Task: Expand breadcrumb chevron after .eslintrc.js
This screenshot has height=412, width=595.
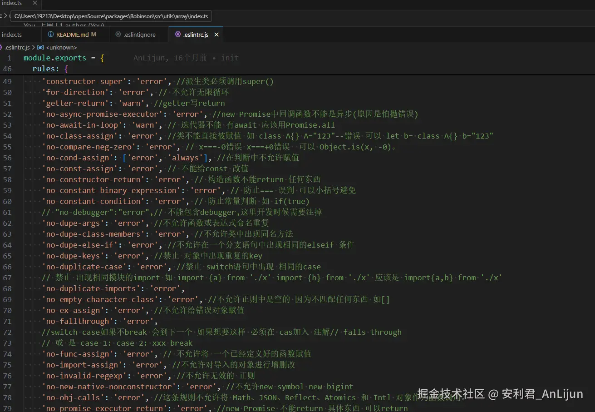Action: [34, 47]
